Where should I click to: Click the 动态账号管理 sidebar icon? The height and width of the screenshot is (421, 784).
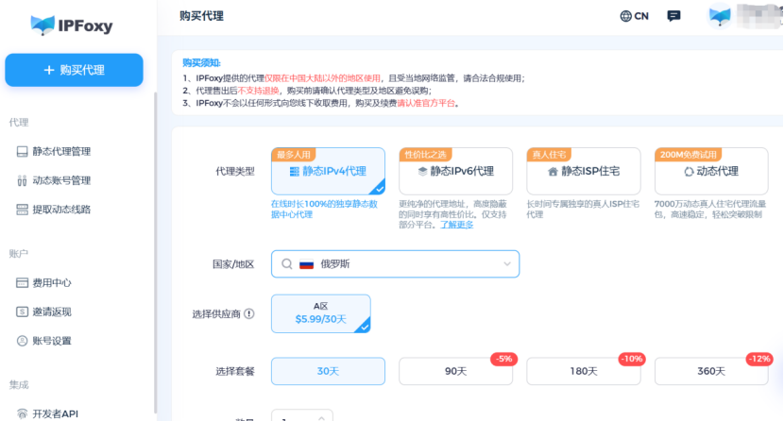[x=23, y=180]
